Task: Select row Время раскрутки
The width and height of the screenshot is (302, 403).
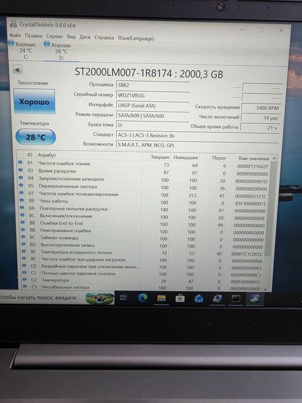Action: click(144, 172)
